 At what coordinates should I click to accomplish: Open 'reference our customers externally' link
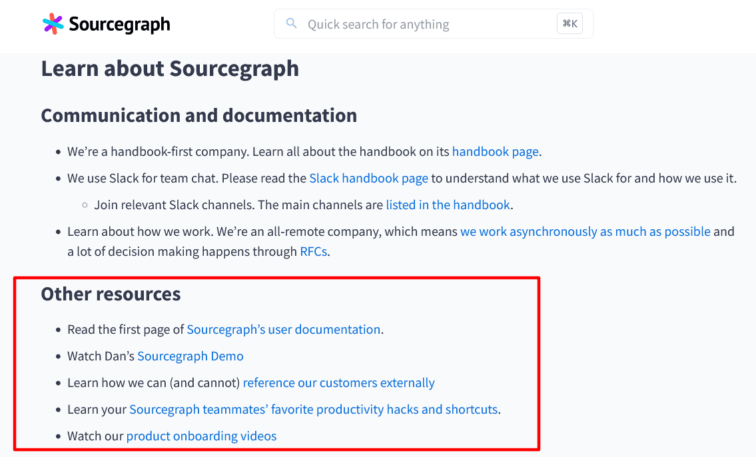point(338,383)
